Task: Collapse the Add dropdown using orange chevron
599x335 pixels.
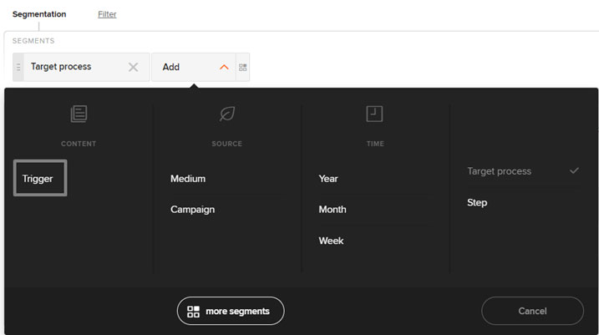Action: (x=224, y=67)
